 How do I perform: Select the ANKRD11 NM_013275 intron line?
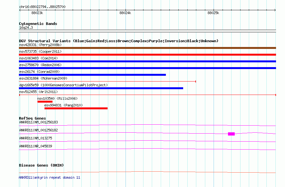(147, 141)
